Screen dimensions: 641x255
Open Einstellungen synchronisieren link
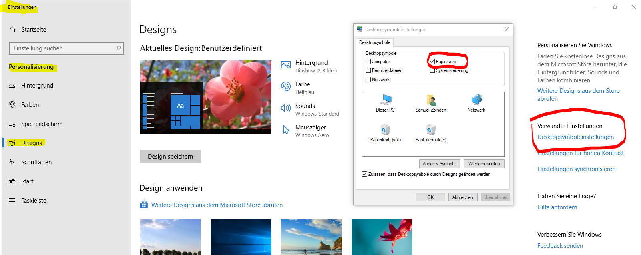pyautogui.click(x=577, y=169)
